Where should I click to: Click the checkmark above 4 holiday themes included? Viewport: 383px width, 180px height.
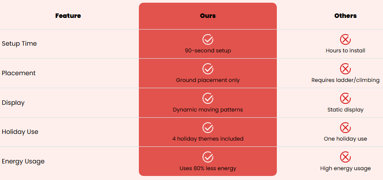208,128
